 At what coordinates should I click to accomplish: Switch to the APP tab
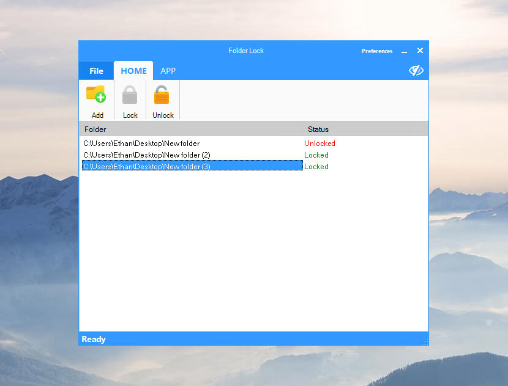click(x=168, y=71)
